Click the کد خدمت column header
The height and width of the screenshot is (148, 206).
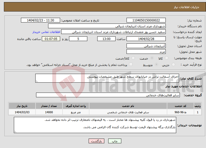(181, 106)
